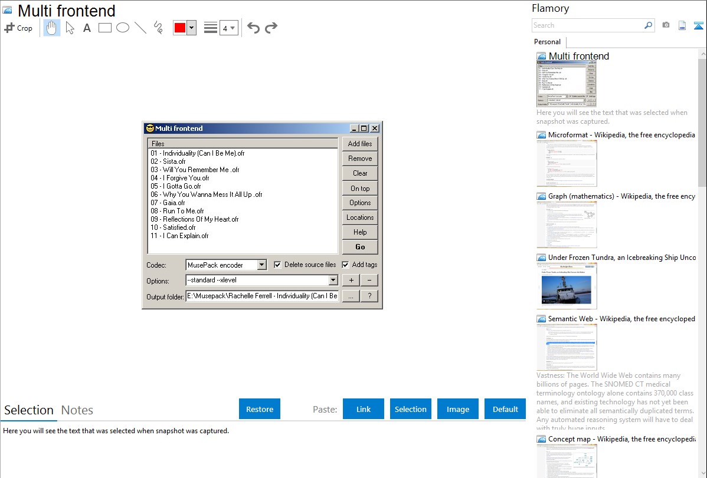The image size is (707, 478).
Task: Click the Paste Selection button
Action: (410, 409)
